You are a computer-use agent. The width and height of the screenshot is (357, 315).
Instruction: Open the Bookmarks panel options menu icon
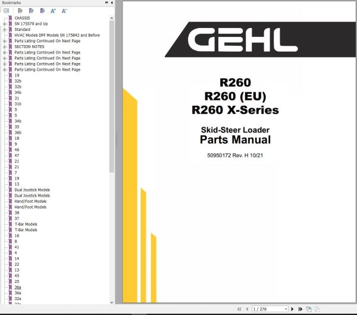[7, 11]
